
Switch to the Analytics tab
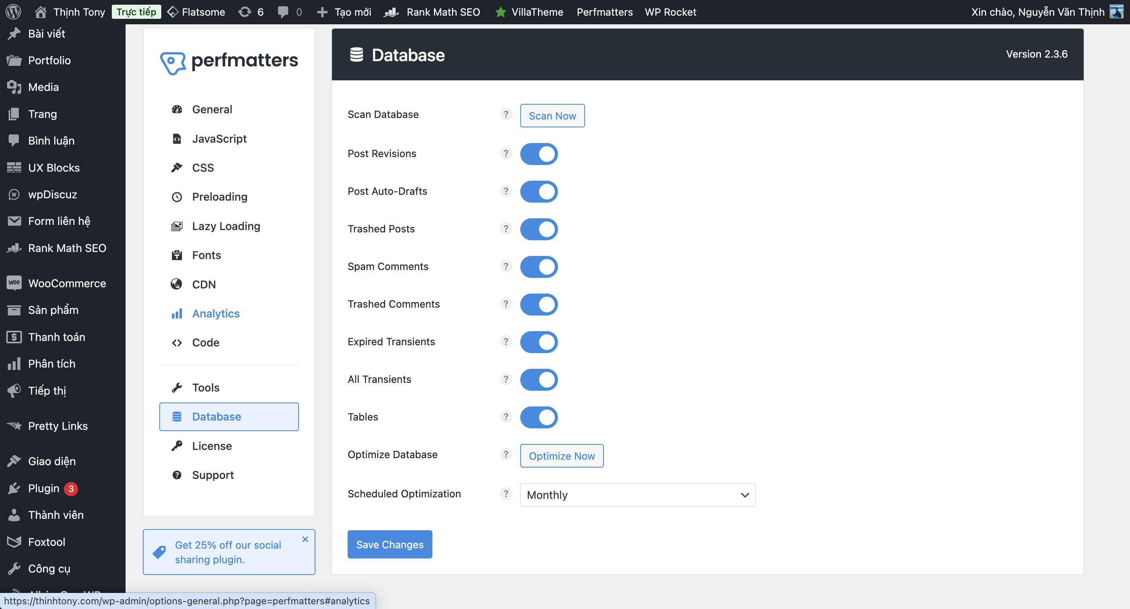point(215,313)
